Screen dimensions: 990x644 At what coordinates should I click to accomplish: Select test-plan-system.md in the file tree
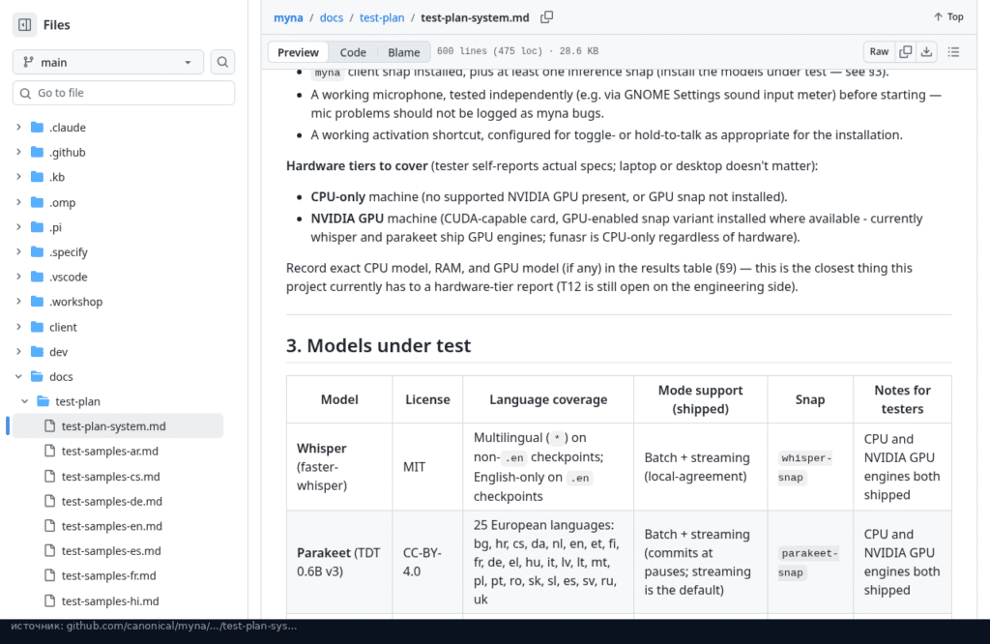click(118, 426)
